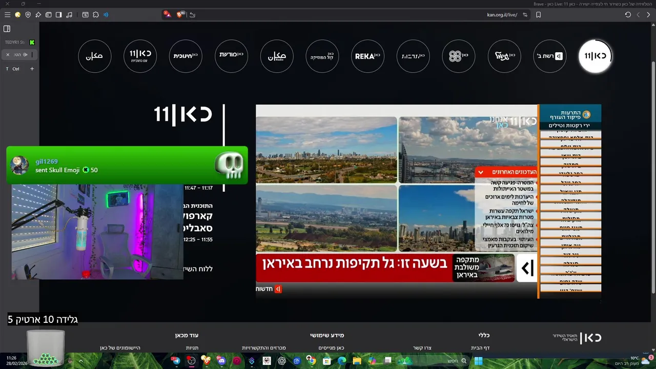
Task: Open the music playlist note icon
Action: [69, 15]
